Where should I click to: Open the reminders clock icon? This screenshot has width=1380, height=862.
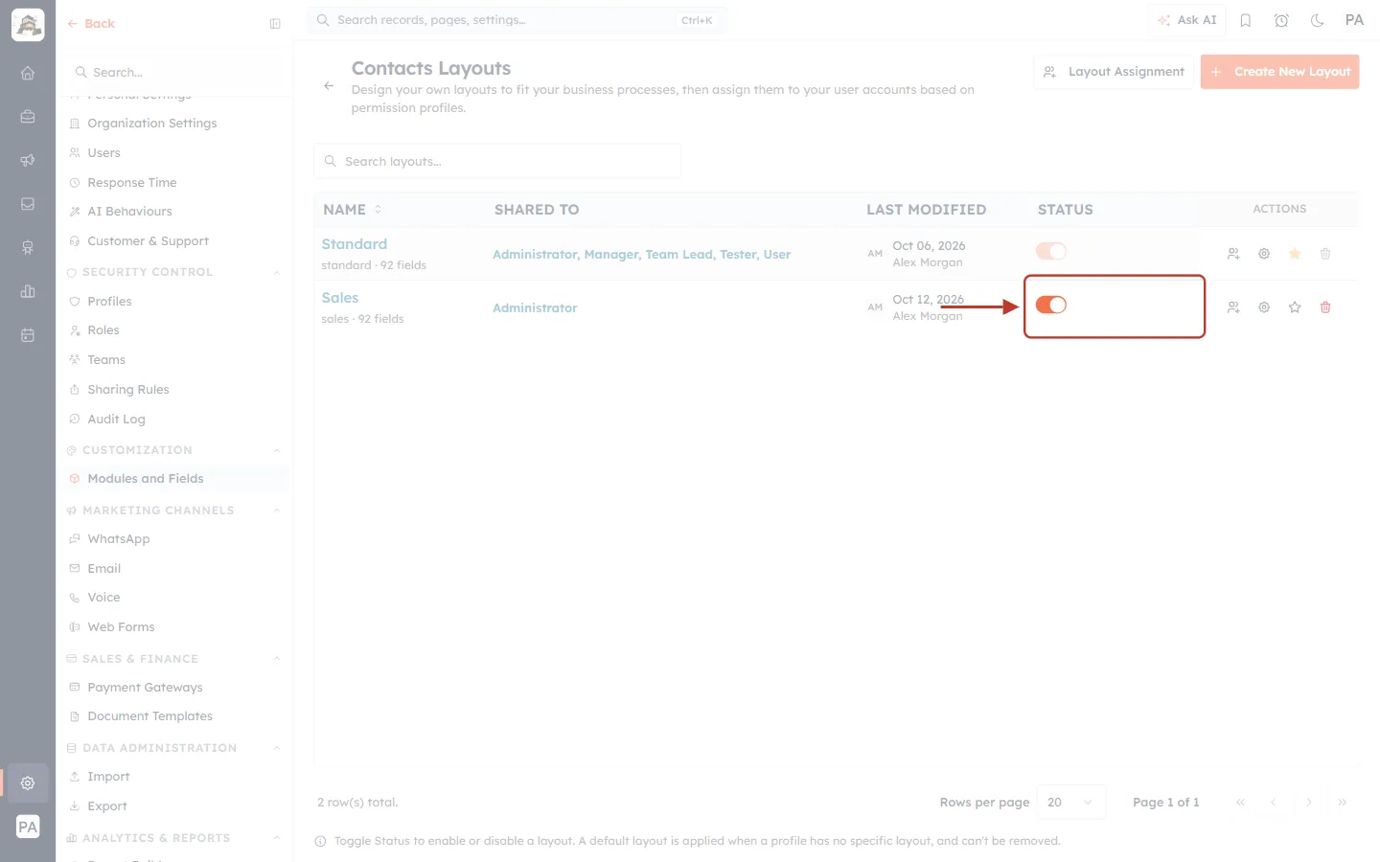1281,20
